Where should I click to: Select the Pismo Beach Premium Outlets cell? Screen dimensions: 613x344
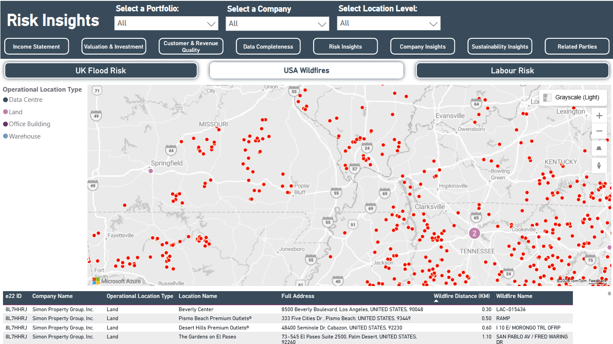[x=215, y=318]
